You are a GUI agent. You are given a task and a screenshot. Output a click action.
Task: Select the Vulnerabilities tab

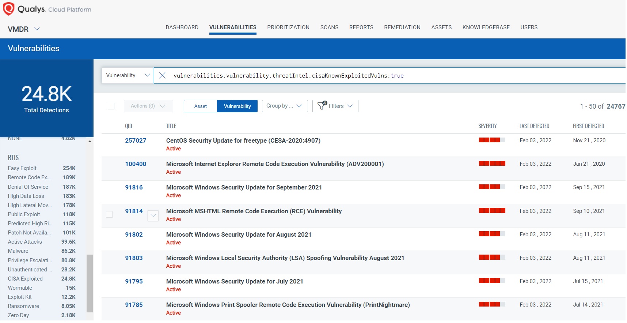point(233,27)
